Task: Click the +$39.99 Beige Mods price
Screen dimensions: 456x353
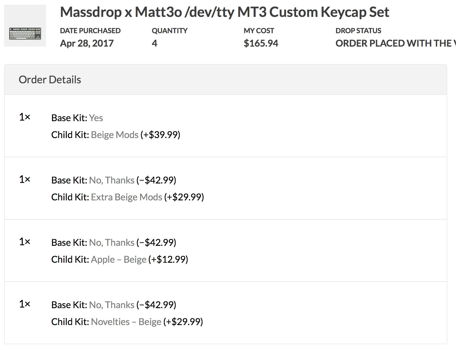Action: tap(160, 135)
